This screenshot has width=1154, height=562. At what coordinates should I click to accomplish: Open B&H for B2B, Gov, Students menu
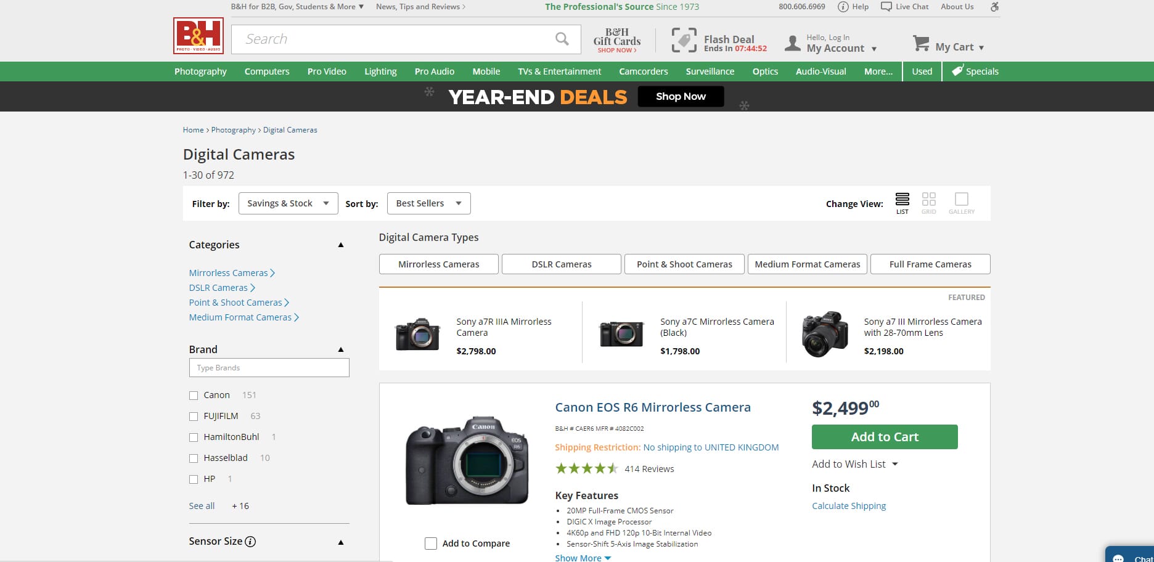[297, 7]
